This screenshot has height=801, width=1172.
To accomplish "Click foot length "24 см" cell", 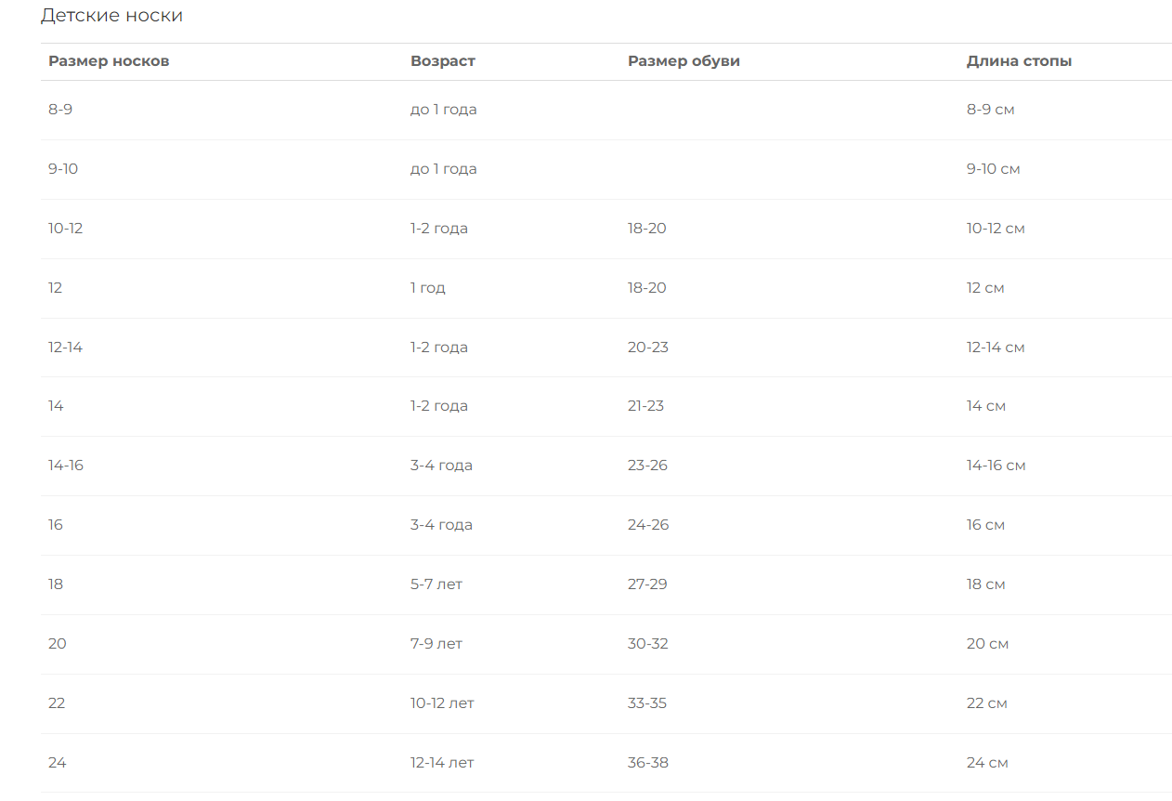I will click(x=987, y=763).
